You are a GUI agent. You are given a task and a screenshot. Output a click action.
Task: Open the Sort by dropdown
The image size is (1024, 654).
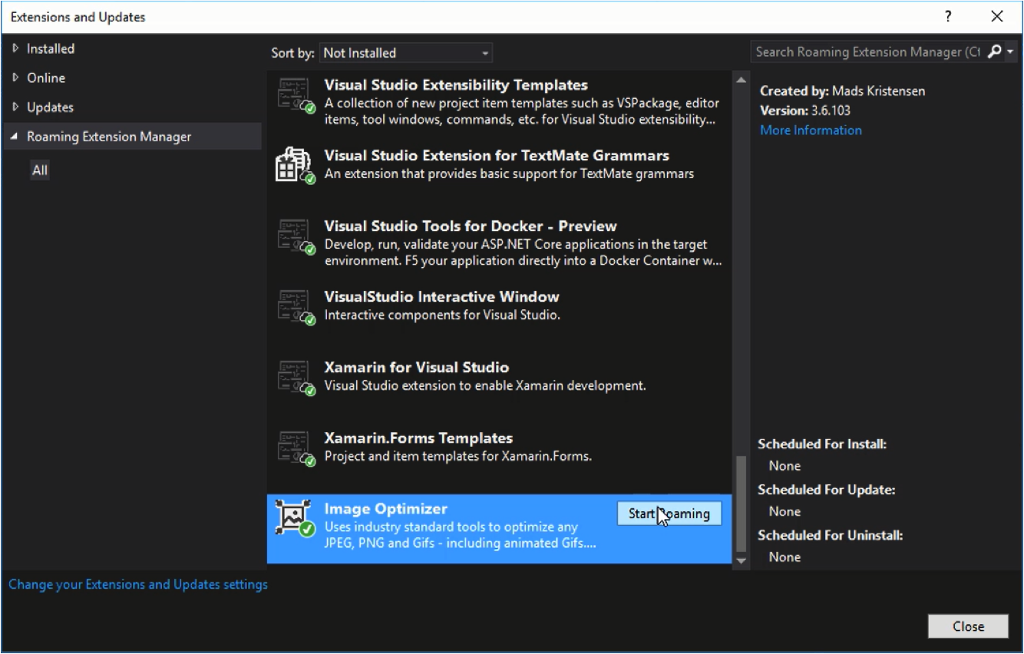point(405,53)
